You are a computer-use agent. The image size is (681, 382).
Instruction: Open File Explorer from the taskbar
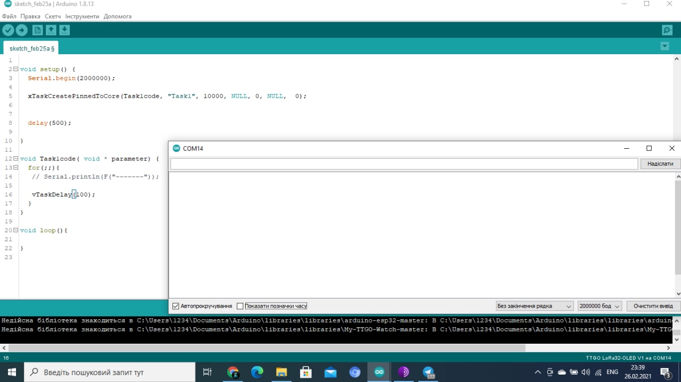pos(281,372)
